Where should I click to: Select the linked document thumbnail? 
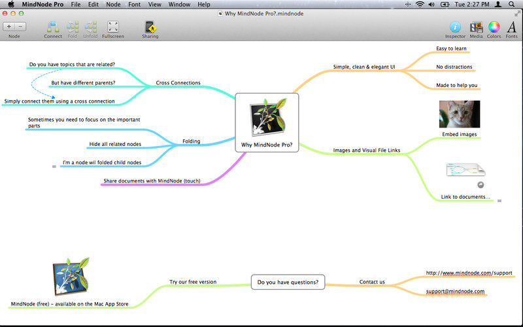465,170
